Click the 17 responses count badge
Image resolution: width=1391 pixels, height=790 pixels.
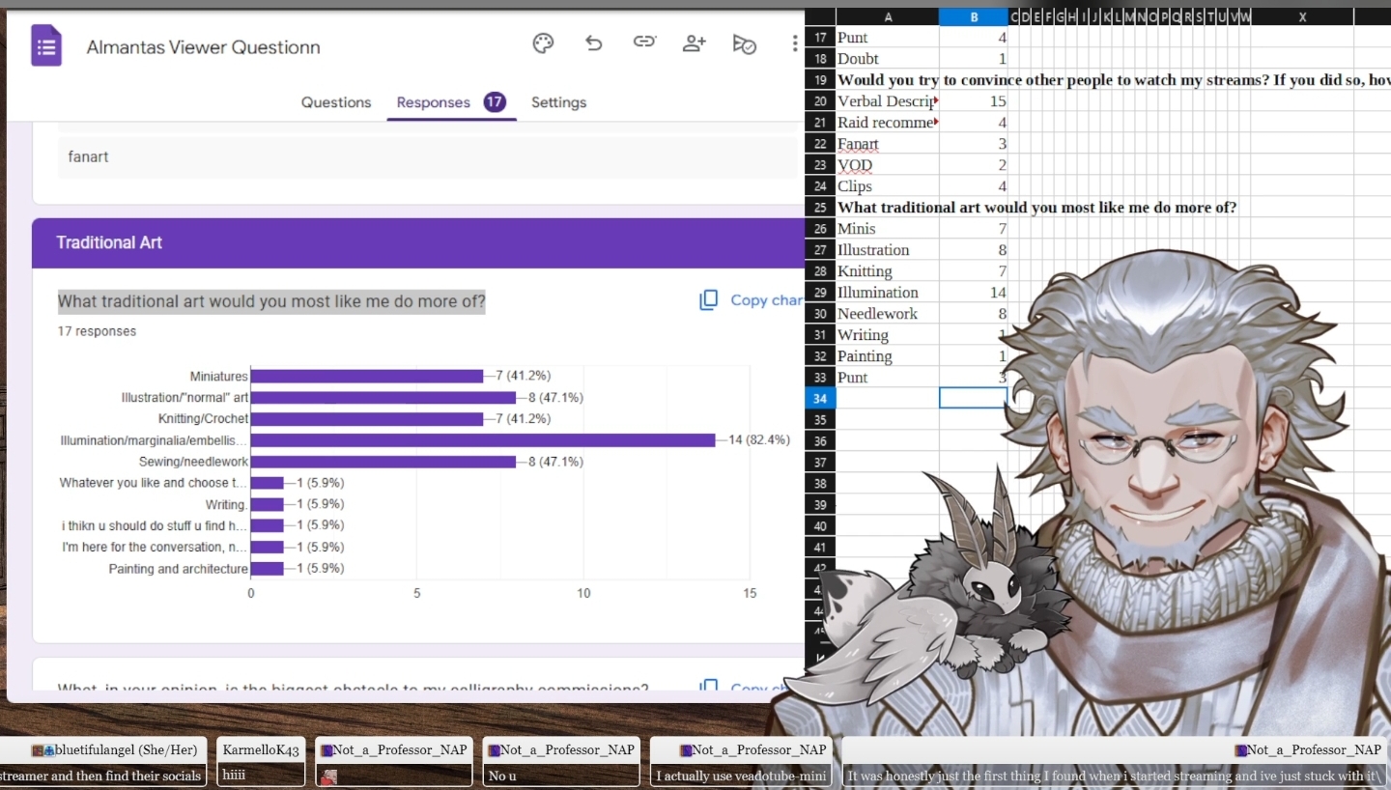[x=495, y=101]
